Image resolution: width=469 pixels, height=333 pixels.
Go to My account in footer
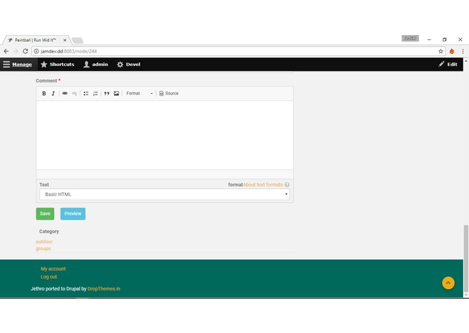[53, 269]
